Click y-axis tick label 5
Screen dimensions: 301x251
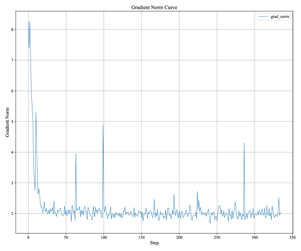pyautogui.click(x=12, y=122)
